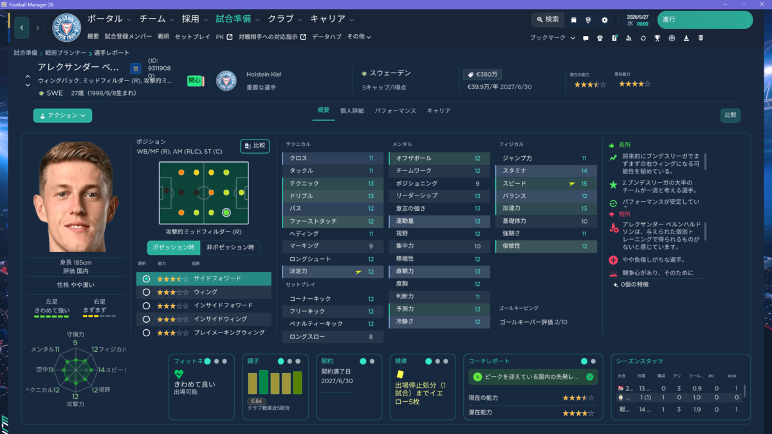Click the scrollbar in the シーズンスタッツ table
Viewport: 772px width, 434px height.
[744, 391]
